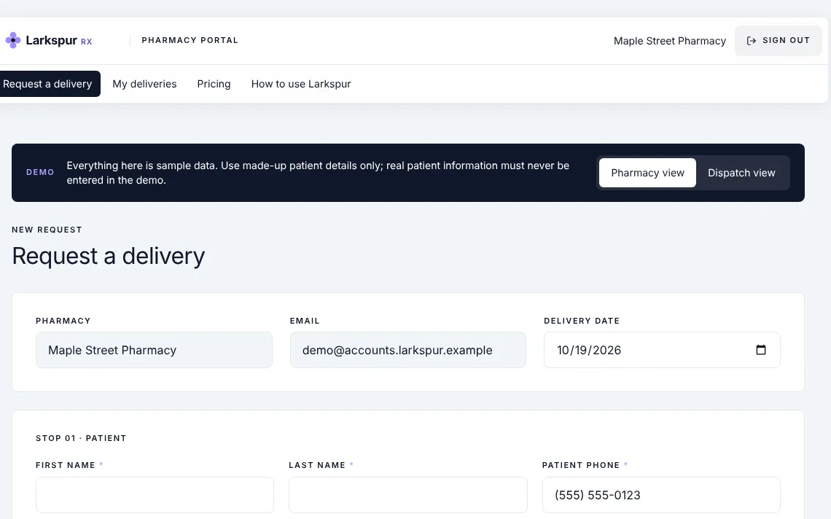Click the STOP 01 · PATIENT section label

(x=81, y=438)
